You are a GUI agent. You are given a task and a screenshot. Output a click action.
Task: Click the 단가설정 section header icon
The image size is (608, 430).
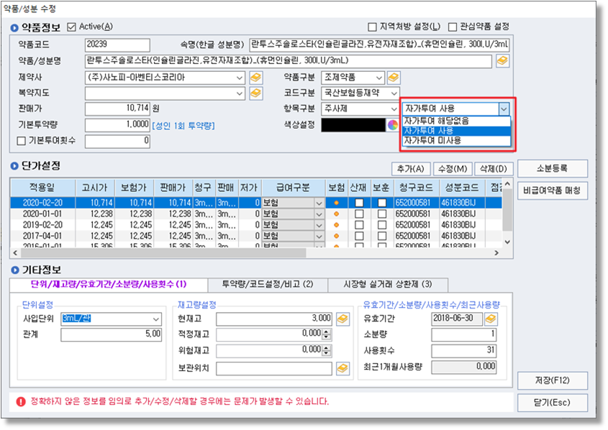pyautogui.click(x=15, y=167)
